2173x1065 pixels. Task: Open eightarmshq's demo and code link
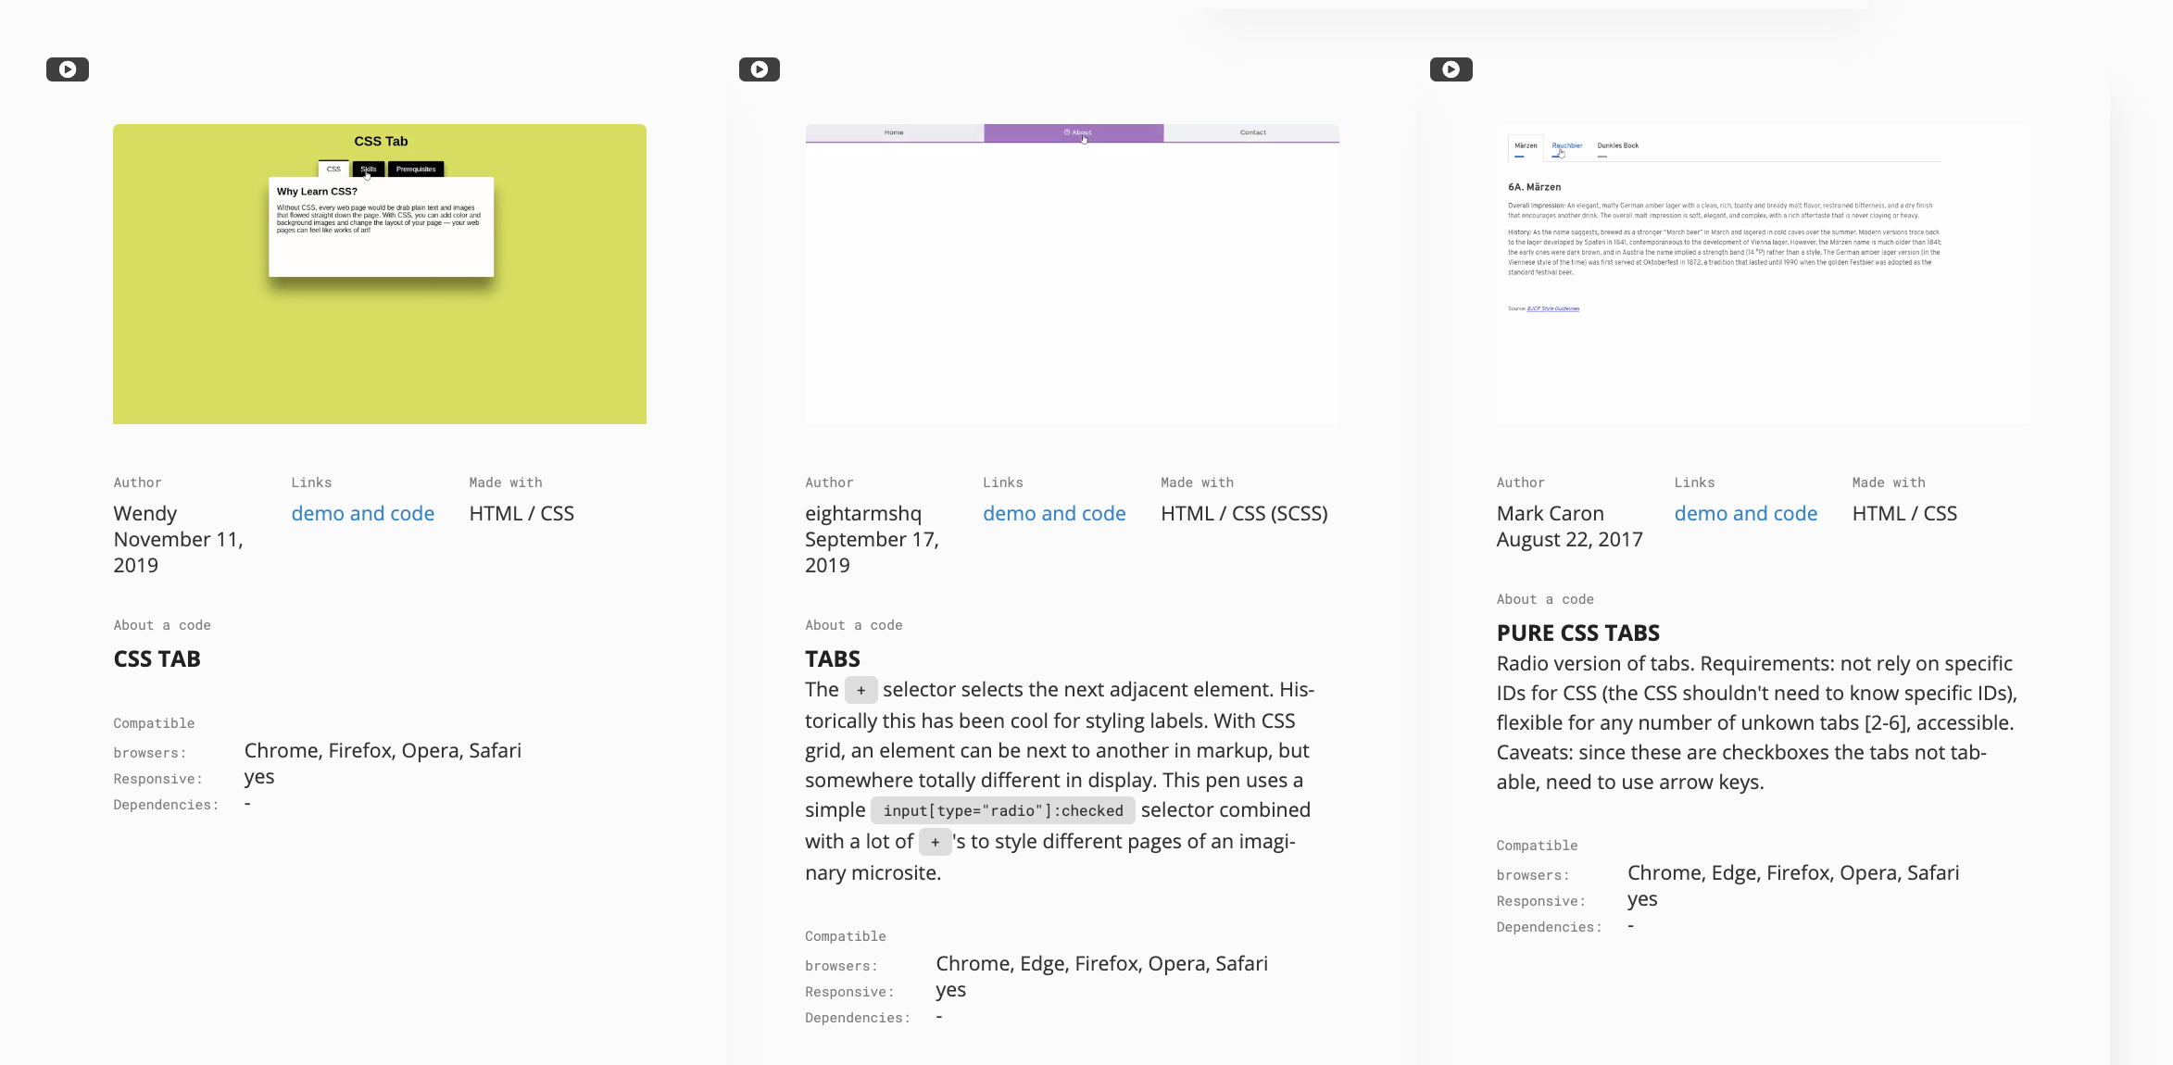(x=1054, y=513)
